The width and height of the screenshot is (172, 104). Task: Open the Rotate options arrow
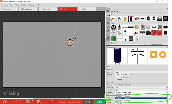(9, 101)
